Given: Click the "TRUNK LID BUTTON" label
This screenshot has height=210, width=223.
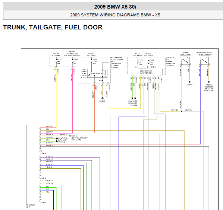Looking at the screenshot, I should (x=185, y=54).
